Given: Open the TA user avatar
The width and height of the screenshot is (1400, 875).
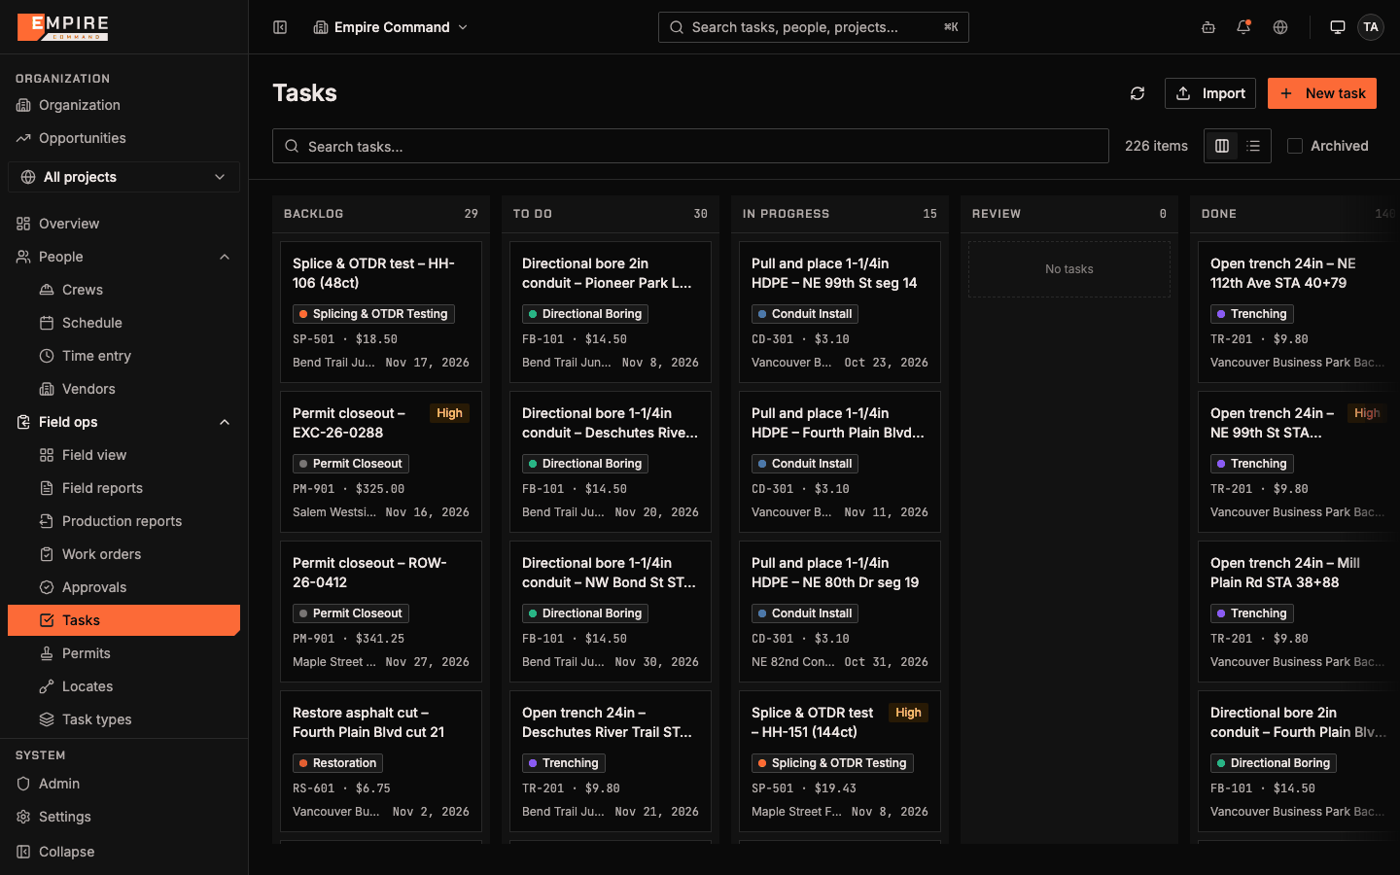Looking at the screenshot, I should (1371, 27).
